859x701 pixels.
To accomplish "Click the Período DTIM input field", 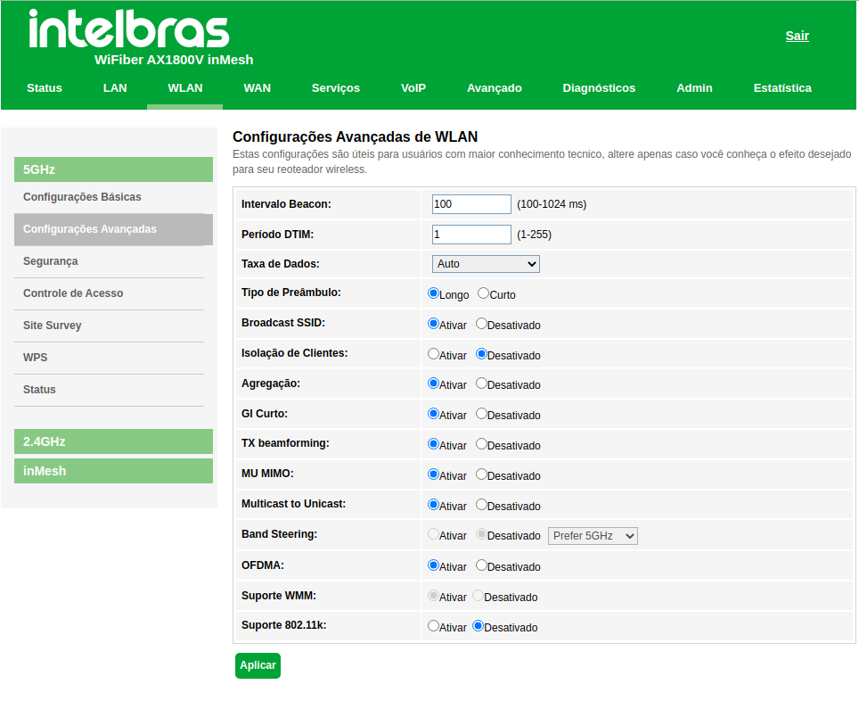I will coord(471,235).
